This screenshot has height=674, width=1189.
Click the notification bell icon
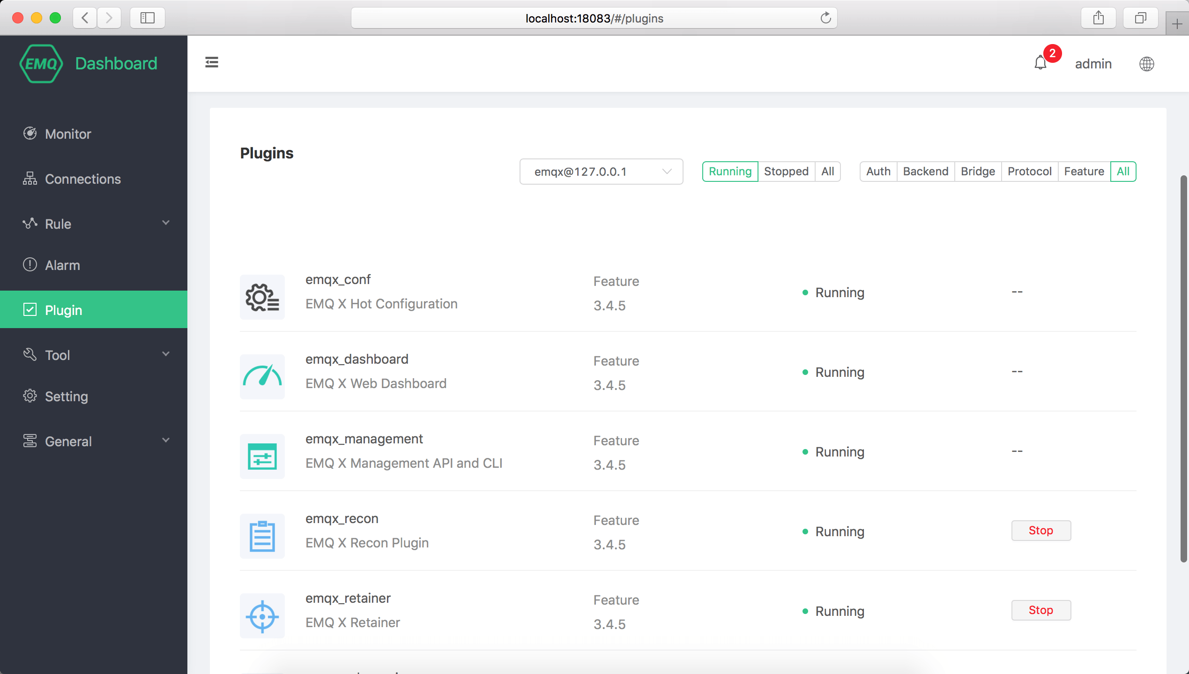pyautogui.click(x=1040, y=63)
